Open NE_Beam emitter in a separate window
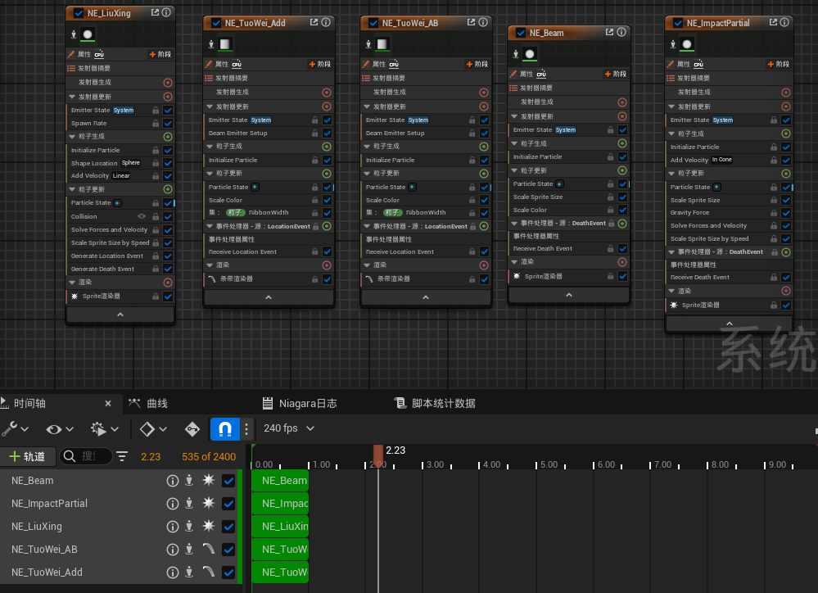 point(609,33)
